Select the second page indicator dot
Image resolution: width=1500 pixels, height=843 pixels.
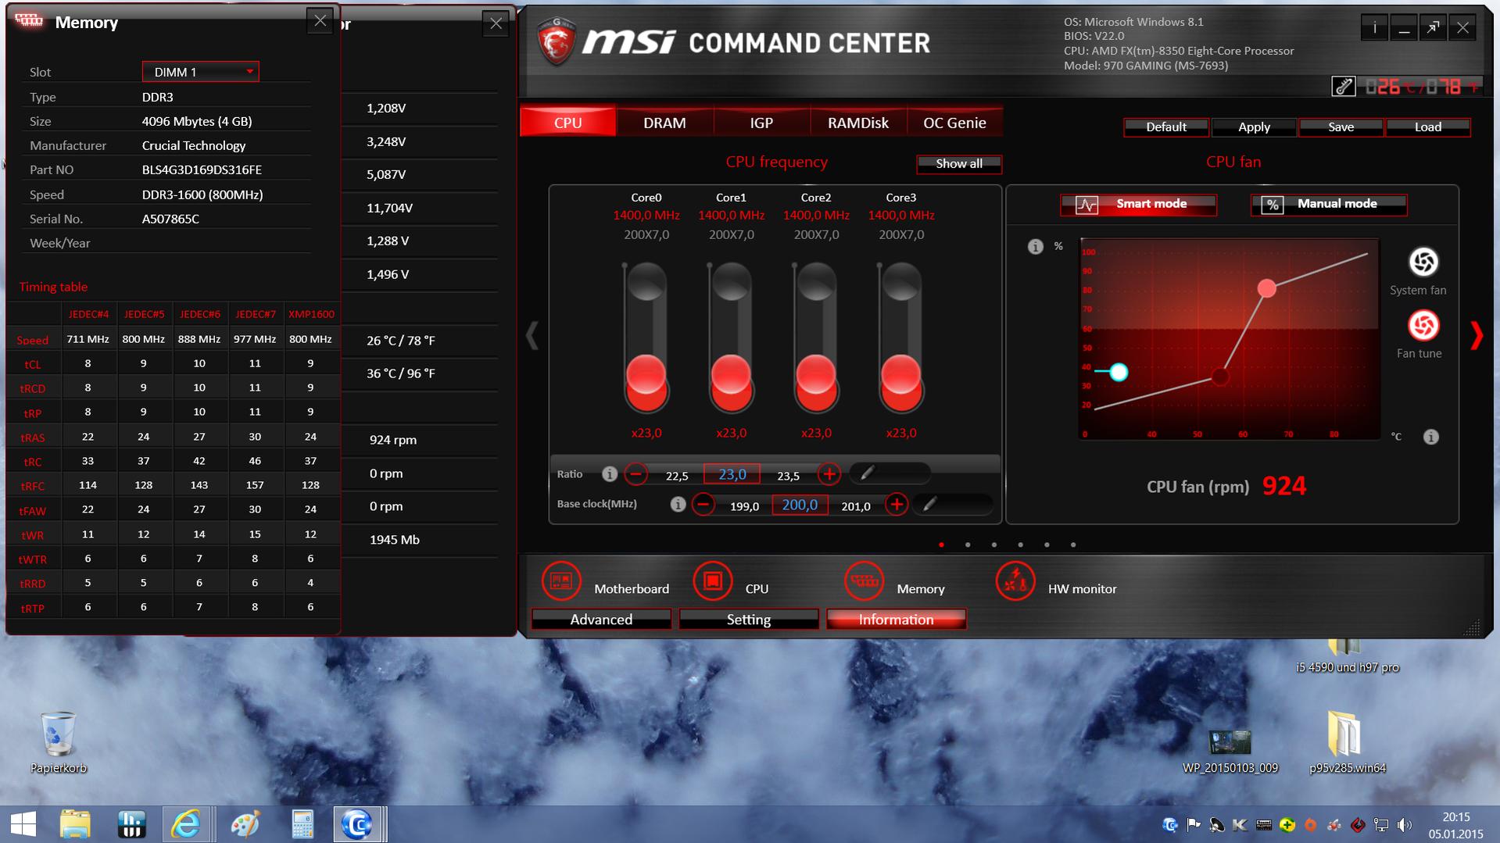(968, 545)
